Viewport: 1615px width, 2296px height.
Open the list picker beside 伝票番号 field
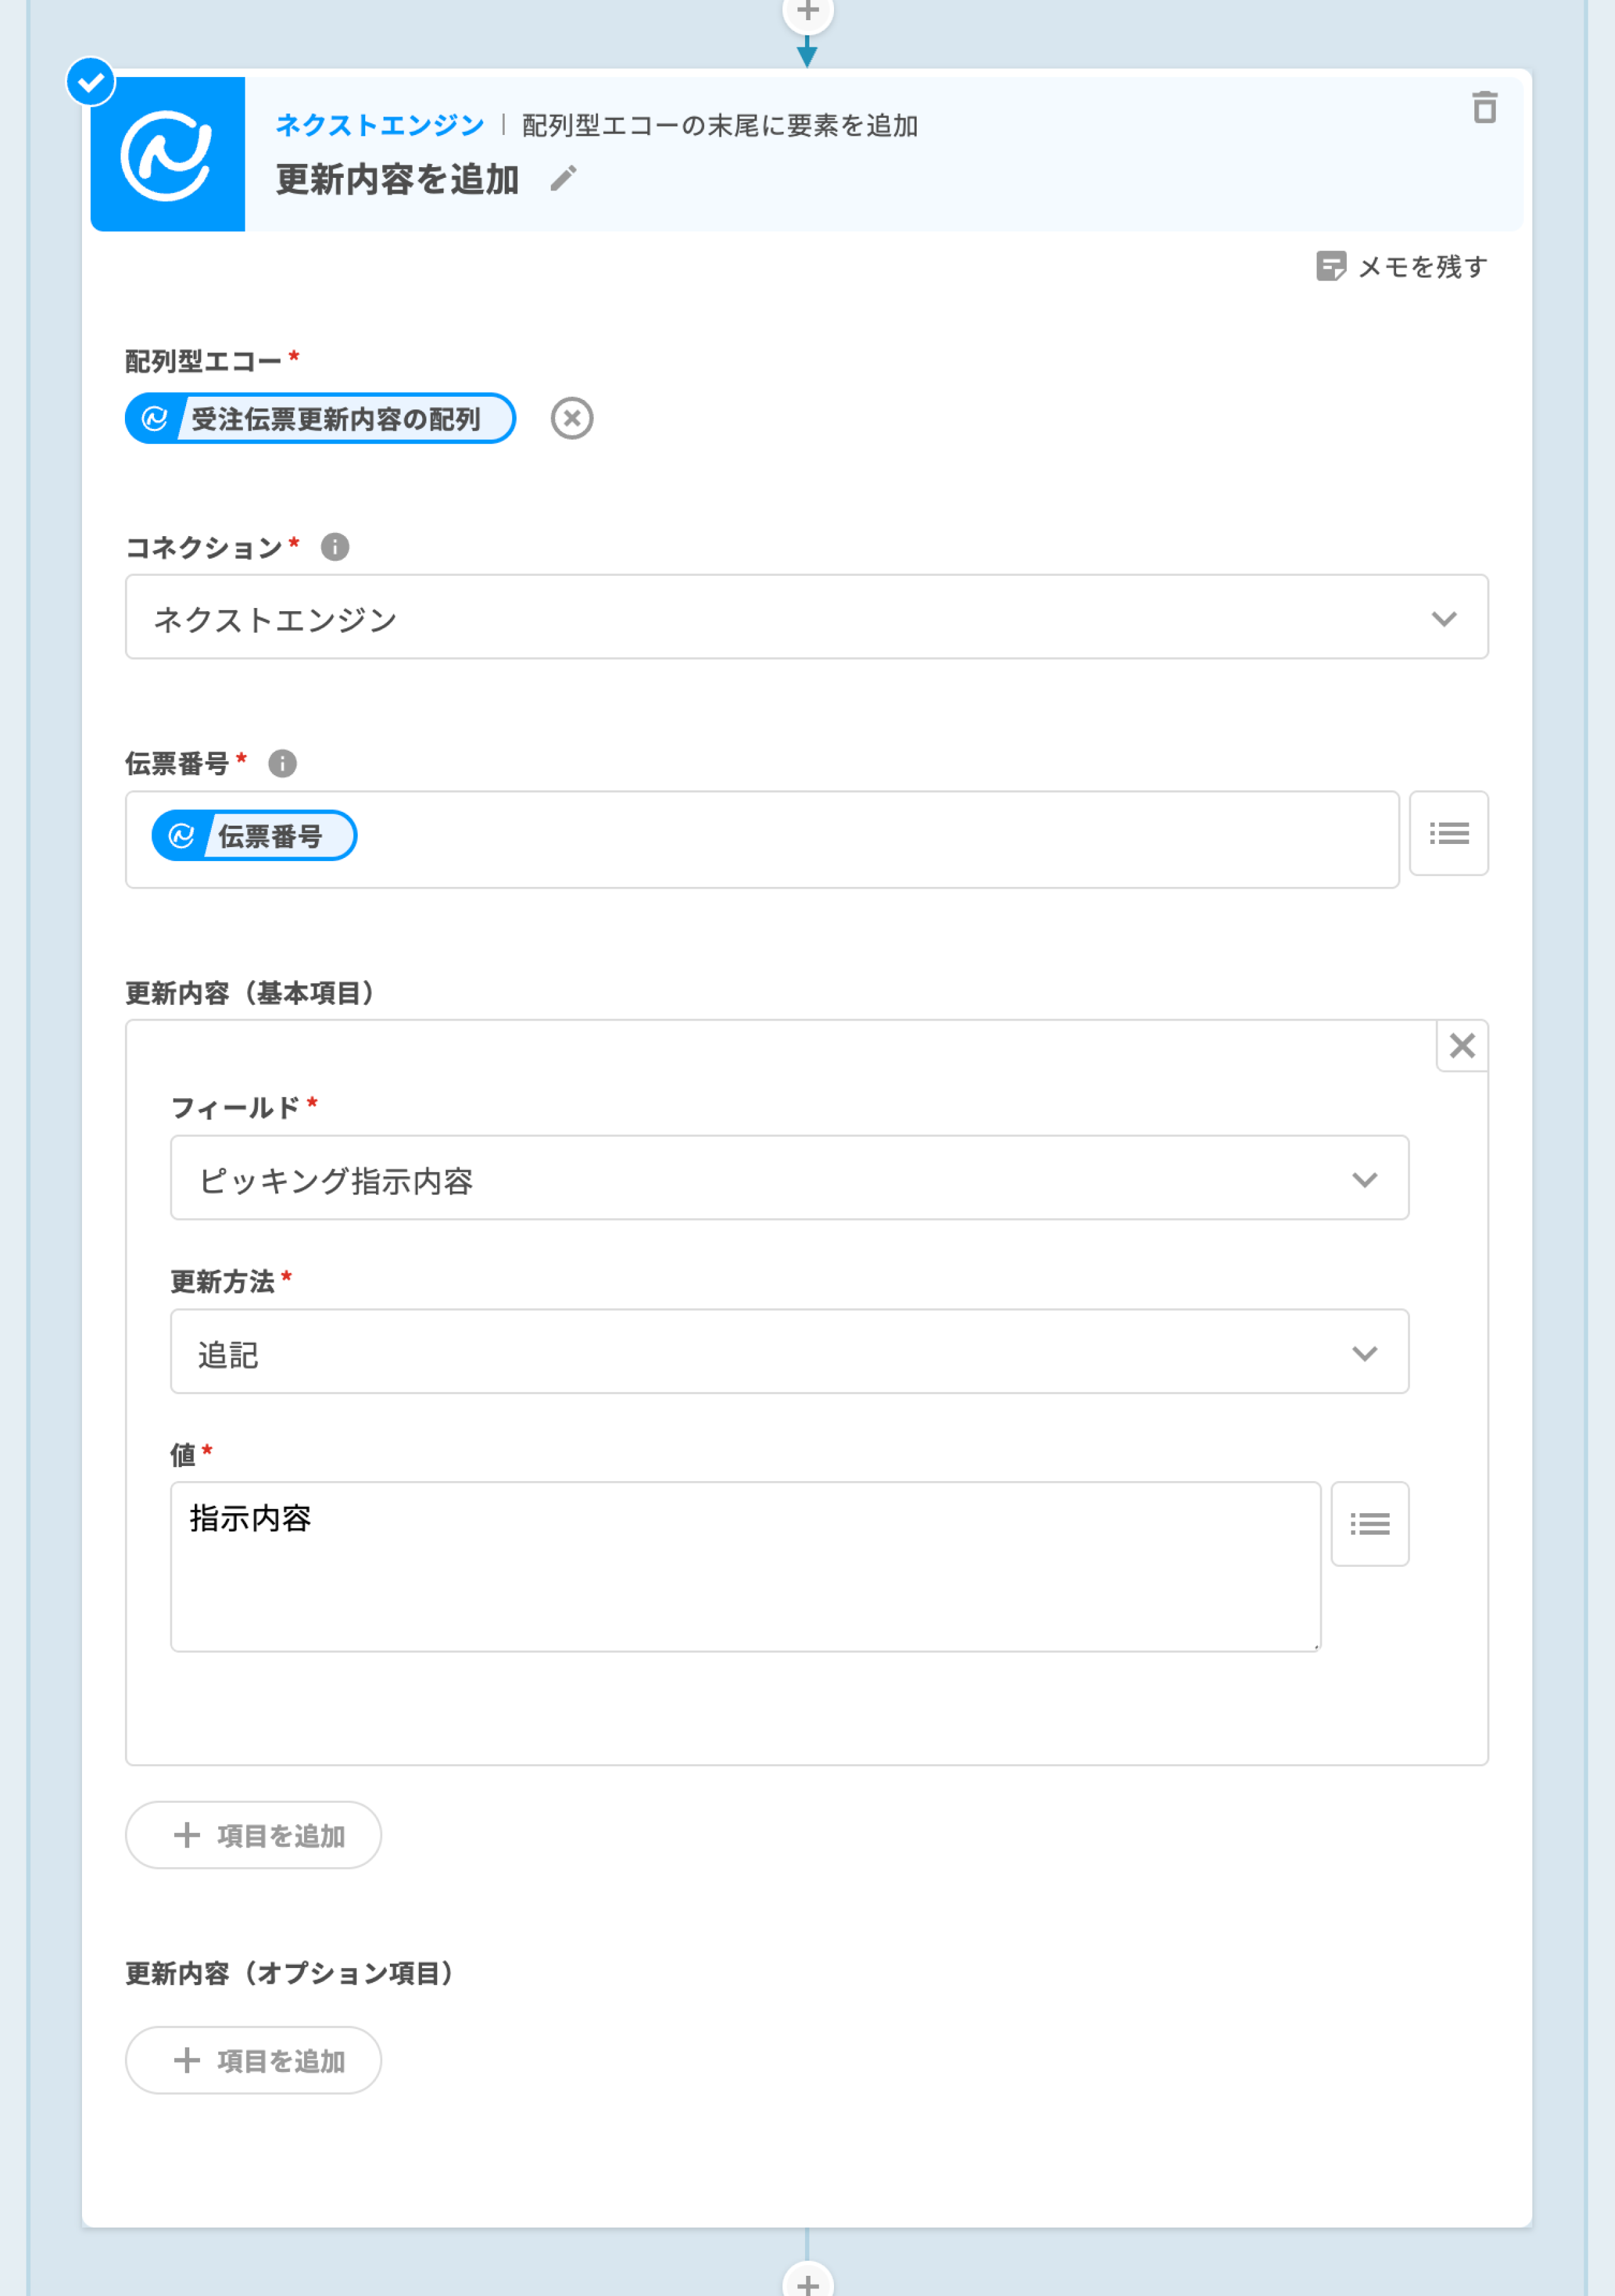pyautogui.click(x=1448, y=833)
